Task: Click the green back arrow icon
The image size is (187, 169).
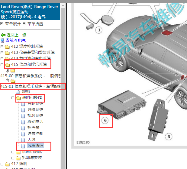Action: pos(3,35)
